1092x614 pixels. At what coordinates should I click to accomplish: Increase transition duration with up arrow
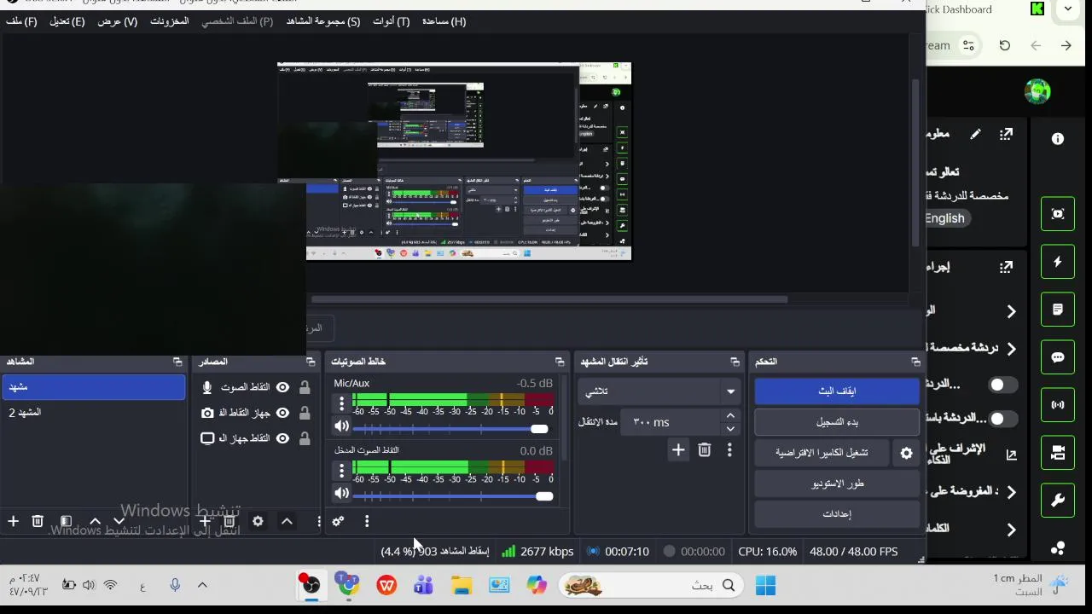730,415
